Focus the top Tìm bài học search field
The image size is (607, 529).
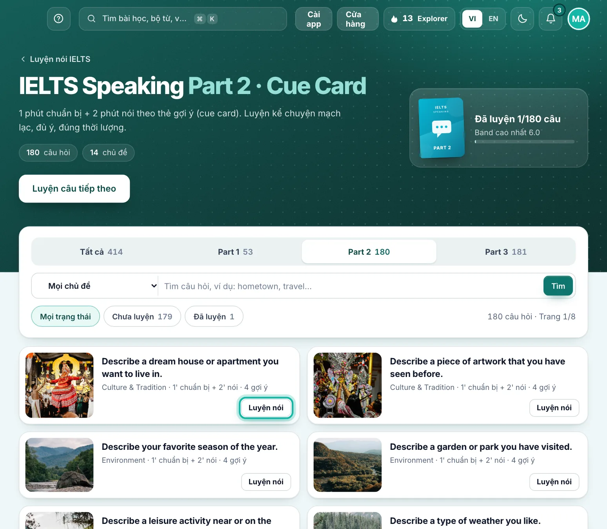click(x=183, y=19)
